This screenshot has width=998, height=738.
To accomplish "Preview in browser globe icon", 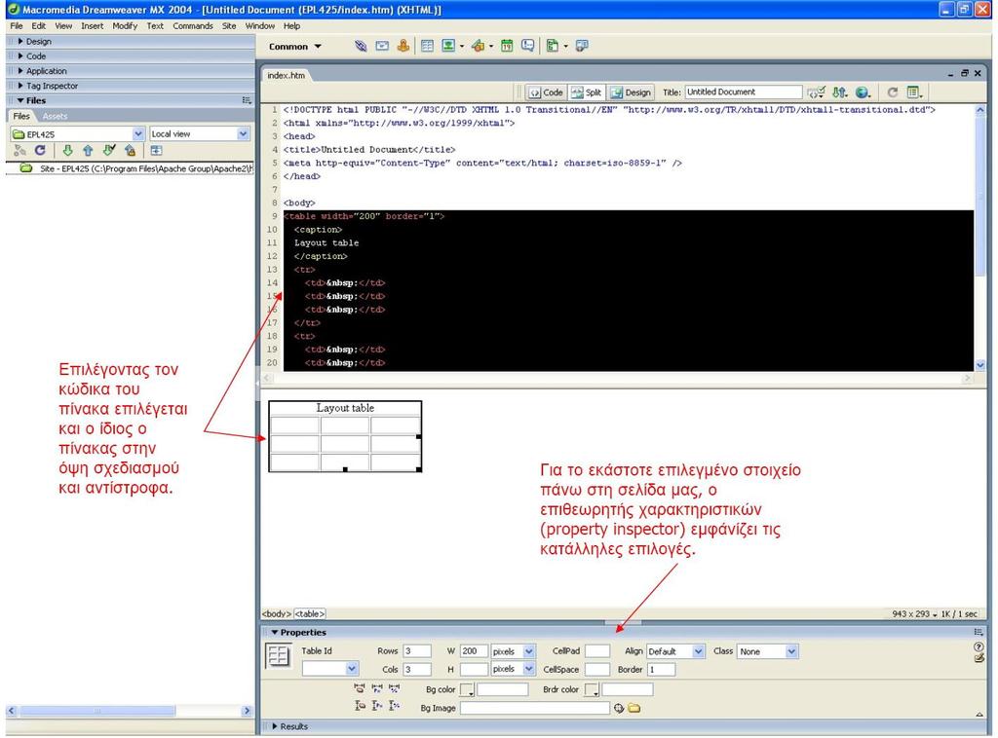I will (864, 92).
